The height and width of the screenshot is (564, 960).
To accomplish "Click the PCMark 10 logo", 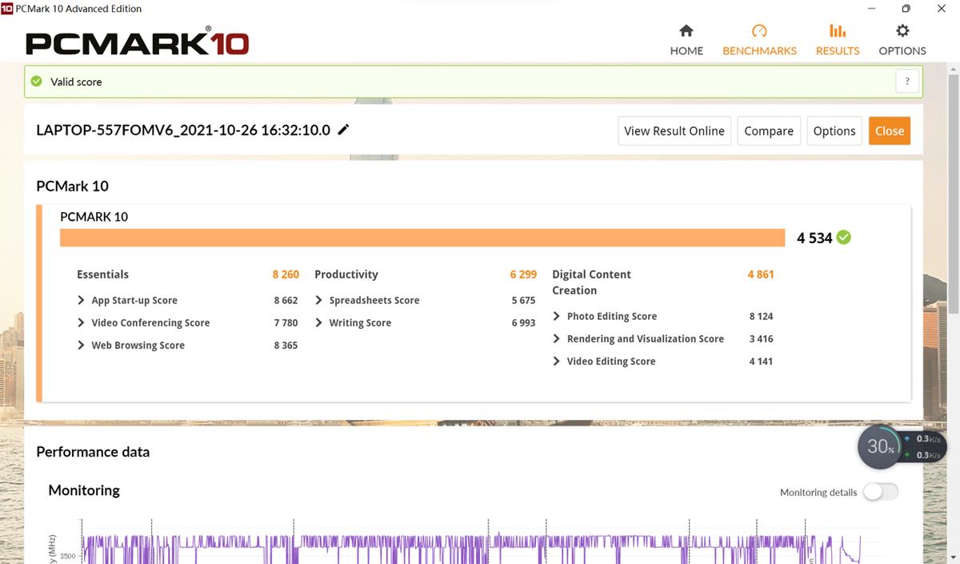I will (x=137, y=41).
